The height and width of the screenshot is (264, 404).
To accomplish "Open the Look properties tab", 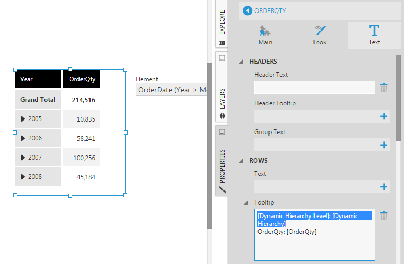I will pos(320,35).
